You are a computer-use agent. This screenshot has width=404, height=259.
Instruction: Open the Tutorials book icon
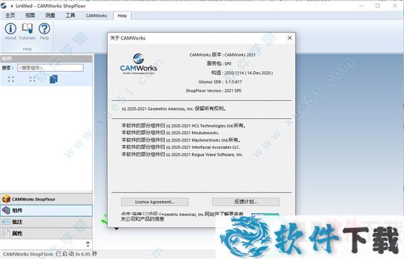coord(28,28)
